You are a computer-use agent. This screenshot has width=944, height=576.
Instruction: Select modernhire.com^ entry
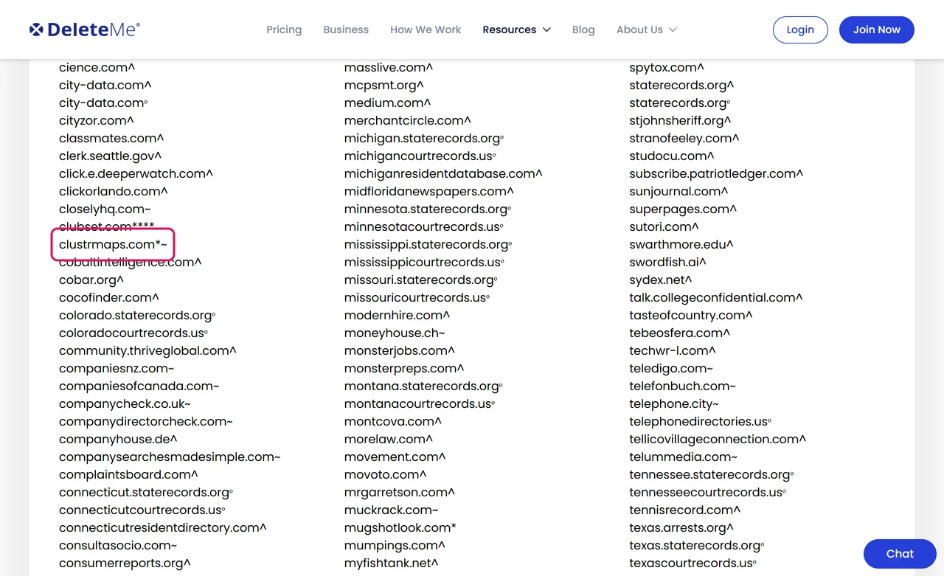click(x=397, y=315)
